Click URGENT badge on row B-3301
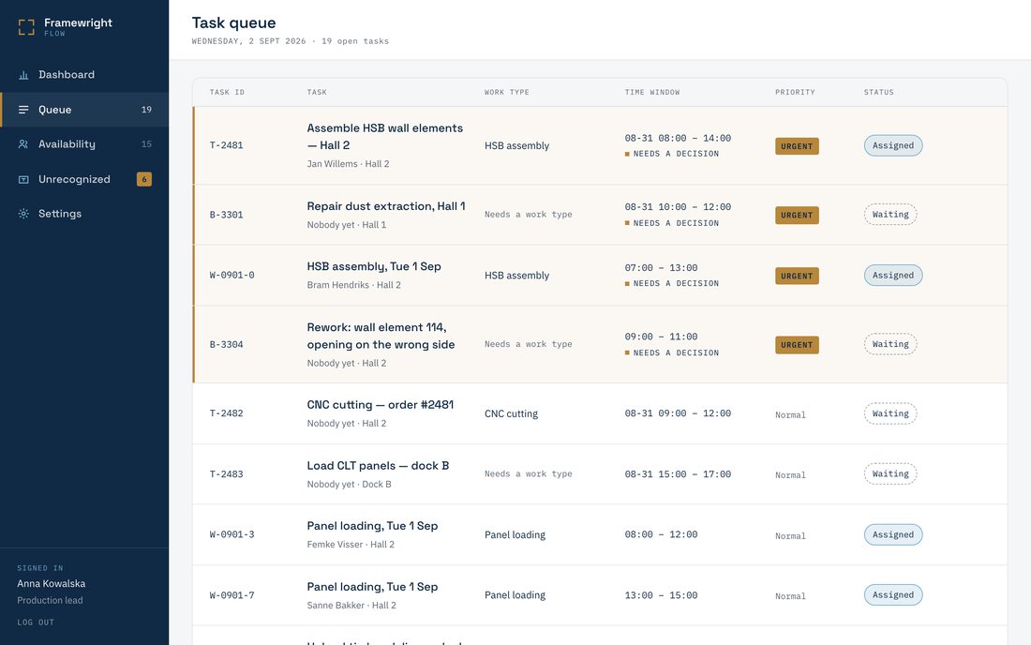 click(x=797, y=215)
